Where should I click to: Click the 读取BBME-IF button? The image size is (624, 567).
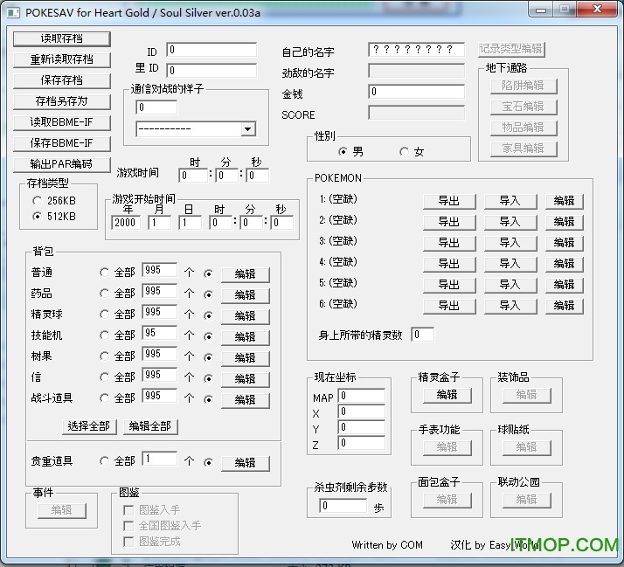pyautogui.click(x=62, y=122)
